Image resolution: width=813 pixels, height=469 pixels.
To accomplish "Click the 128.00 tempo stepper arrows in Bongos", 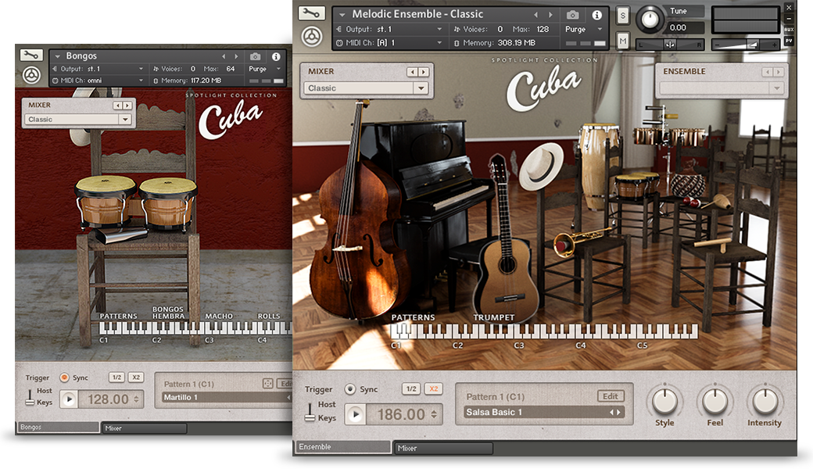I will coord(136,399).
